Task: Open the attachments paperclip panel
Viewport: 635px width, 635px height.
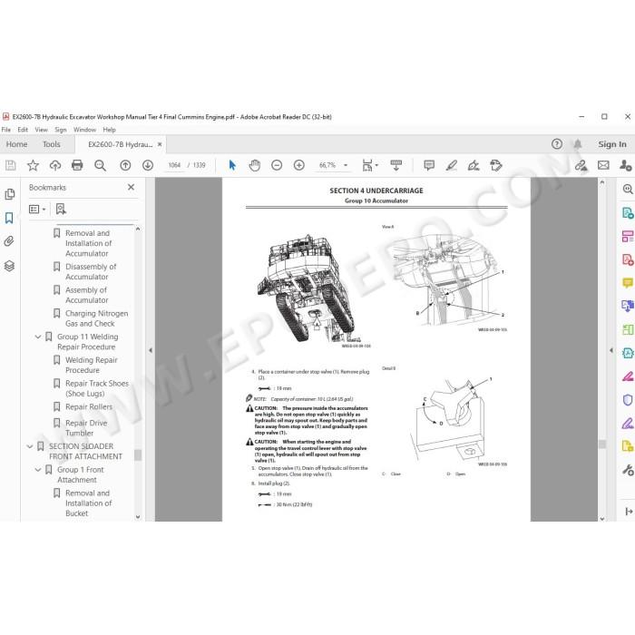Action: point(9,241)
